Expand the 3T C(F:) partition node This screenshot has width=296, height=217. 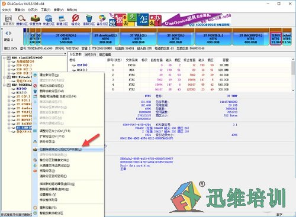point(9,96)
